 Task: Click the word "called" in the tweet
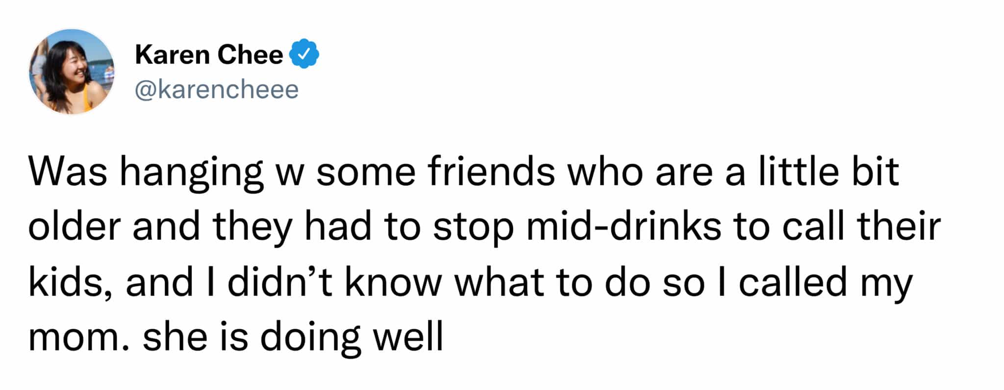click(793, 282)
